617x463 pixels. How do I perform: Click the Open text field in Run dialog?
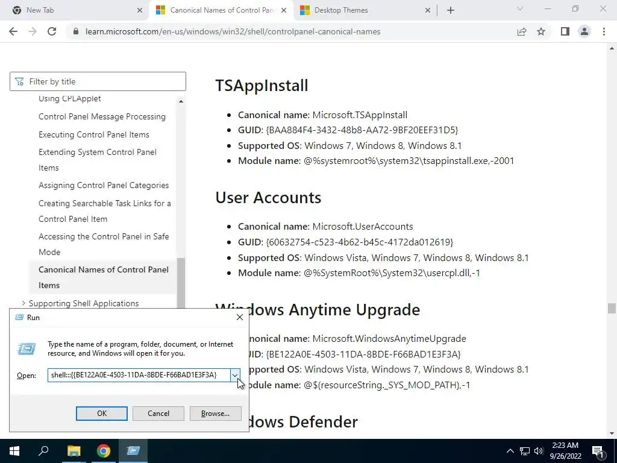(139, 375)
